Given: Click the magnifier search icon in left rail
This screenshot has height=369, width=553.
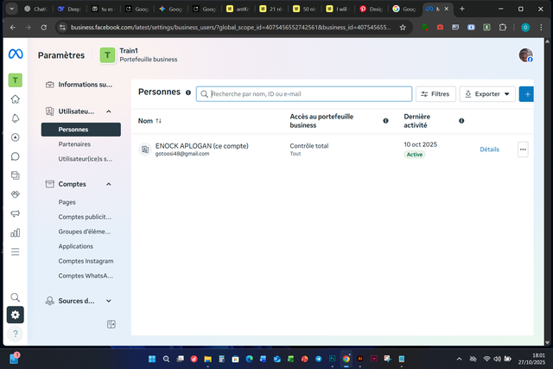Looking at the screenshot, I should click(x=15, y=296).
